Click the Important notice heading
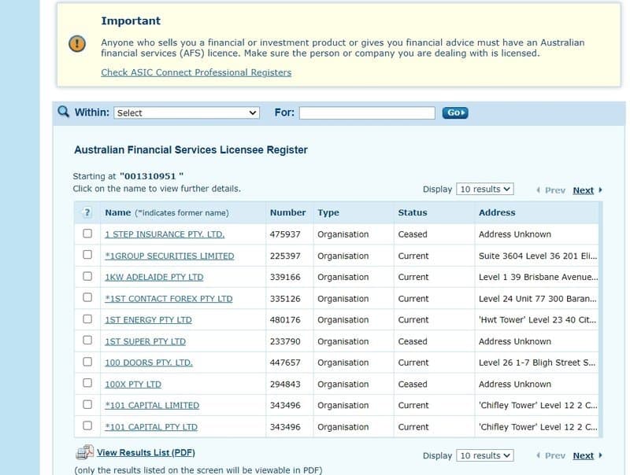This screenshot has width=630, height=475. [131, 21]
